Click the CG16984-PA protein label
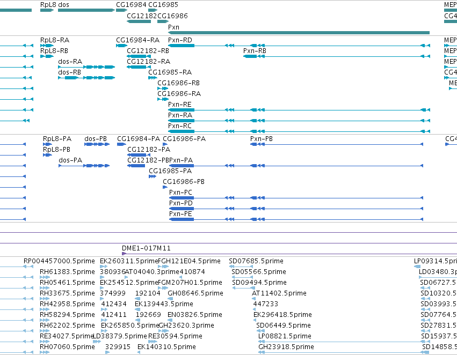The height and width of the screenshot is (355, 457). [x=139, y=139]
